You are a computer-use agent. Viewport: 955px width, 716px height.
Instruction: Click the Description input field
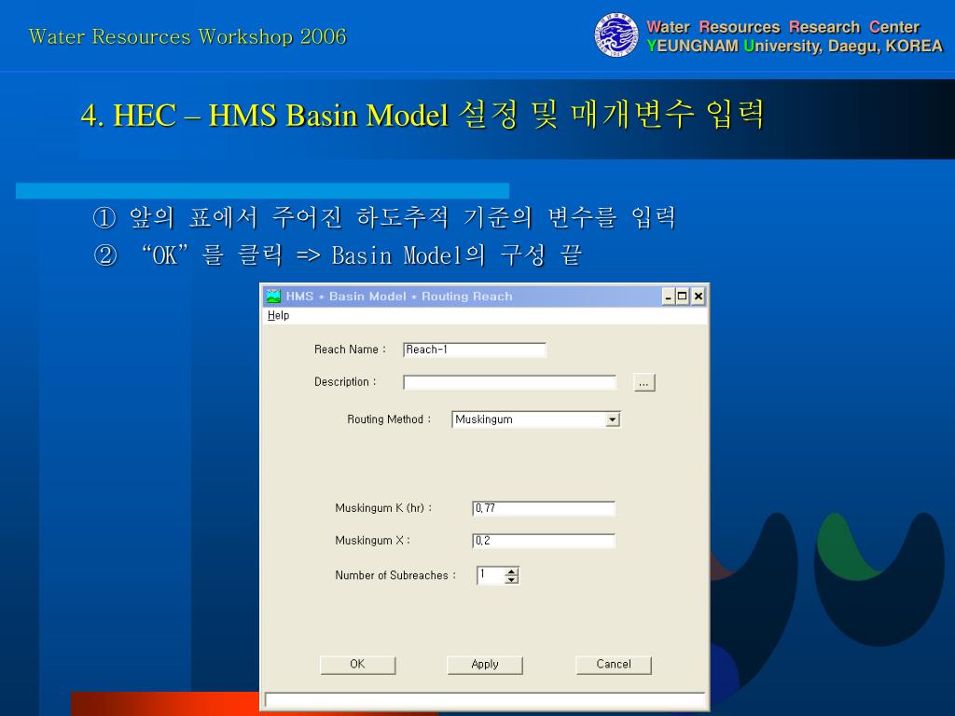pyautogui.click(x=510, y=382)
